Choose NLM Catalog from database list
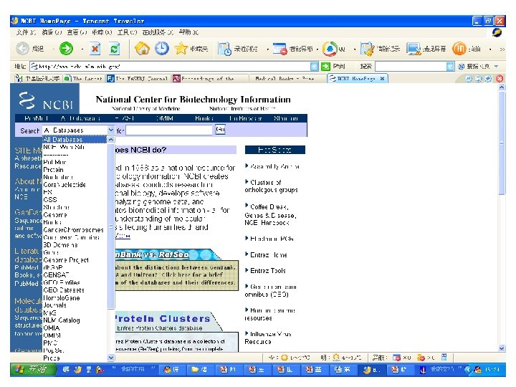The height and width of the screenshot is (387, 516). point(75,320)
